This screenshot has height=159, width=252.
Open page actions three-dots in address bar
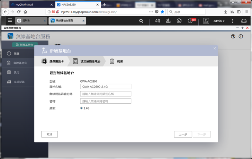click(151, 12)
